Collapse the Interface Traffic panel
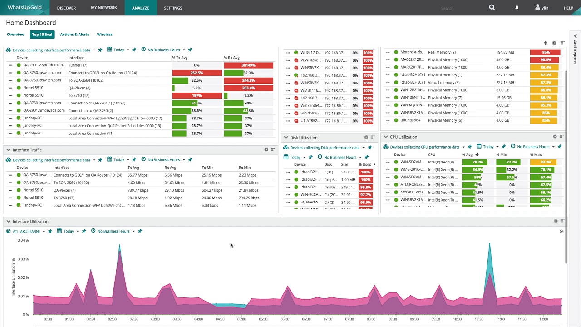The height and width of the screenshot is (327, 581). tap(8, 150)
